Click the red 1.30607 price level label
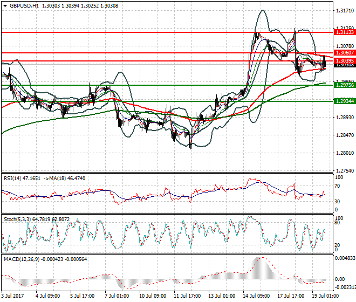This screenshot has height=302, width=356. (345, 53)
